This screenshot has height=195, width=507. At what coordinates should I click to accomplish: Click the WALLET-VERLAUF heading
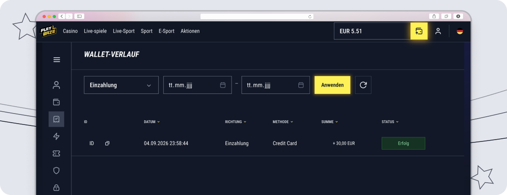112,54
